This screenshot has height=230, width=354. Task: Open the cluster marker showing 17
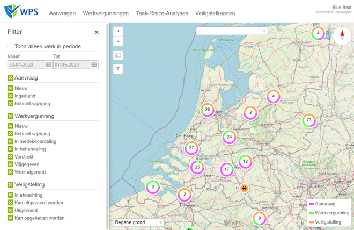[x=227, y=169]
